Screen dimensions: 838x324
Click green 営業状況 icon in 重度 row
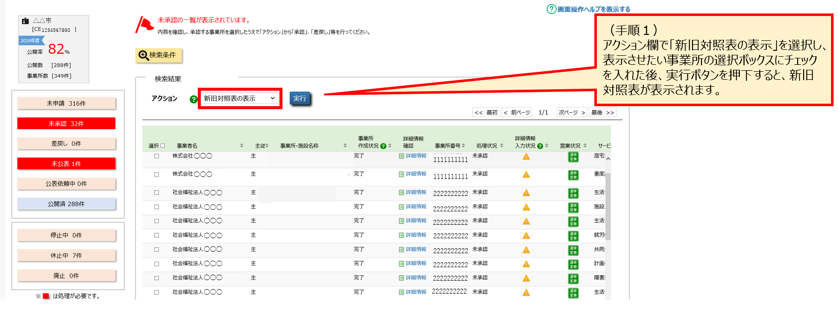click(573, 175)
